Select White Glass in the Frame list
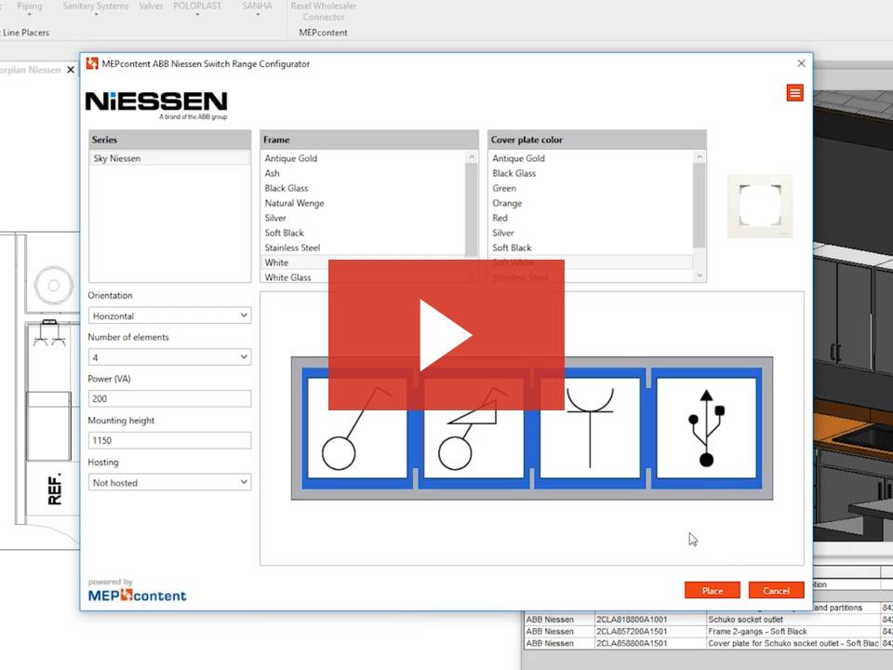 [287, 277]
